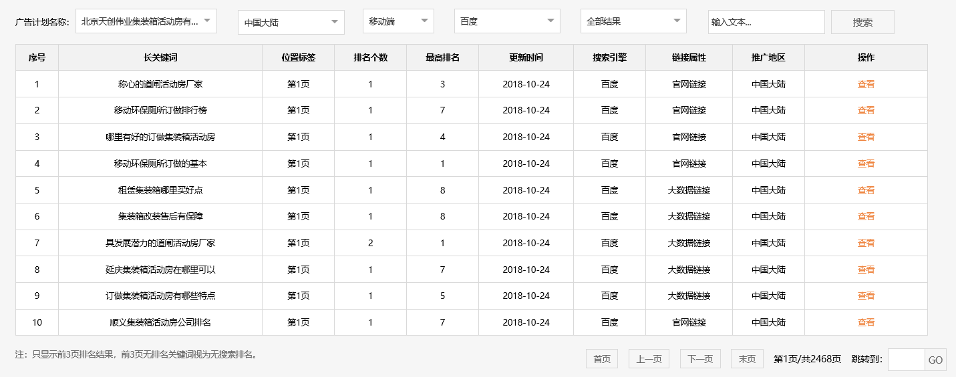Go to 下一页 next page
The height and width of the screenshot is (377, 956).
pos(700,359)
